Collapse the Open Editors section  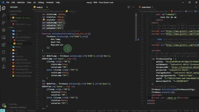tap(20, 11)
